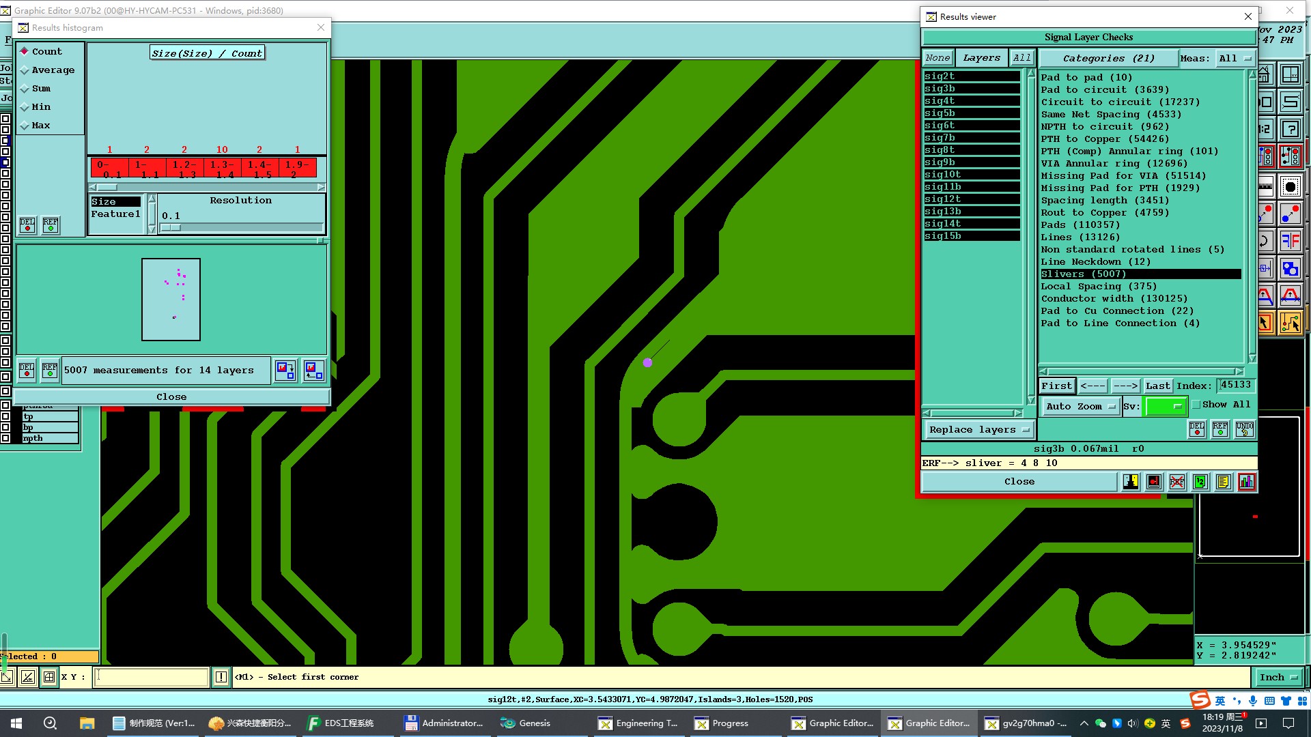Click the X Y coordinate input field

(151, 677)
